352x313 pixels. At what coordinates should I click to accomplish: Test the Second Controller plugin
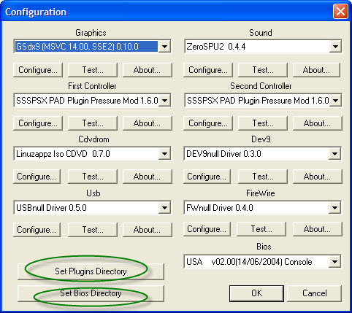point(263,123)
